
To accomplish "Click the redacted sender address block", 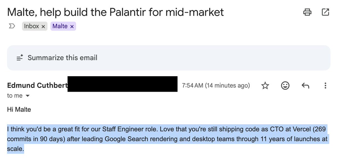I will point(122,84).
